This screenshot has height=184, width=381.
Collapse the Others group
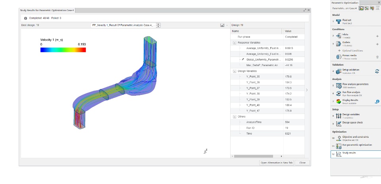coord(235,117)
